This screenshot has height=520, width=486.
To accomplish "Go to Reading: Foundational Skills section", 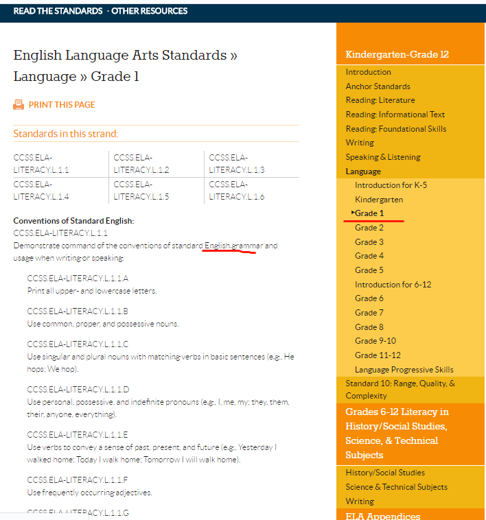I will coord(396,129).
